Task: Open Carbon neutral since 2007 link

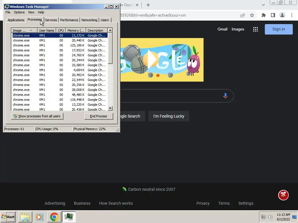Action: pos(149,189)
